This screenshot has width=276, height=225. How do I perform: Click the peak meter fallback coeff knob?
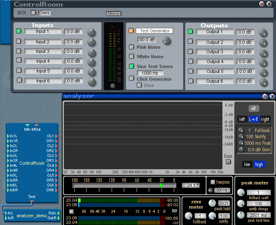tap(242, 193)
